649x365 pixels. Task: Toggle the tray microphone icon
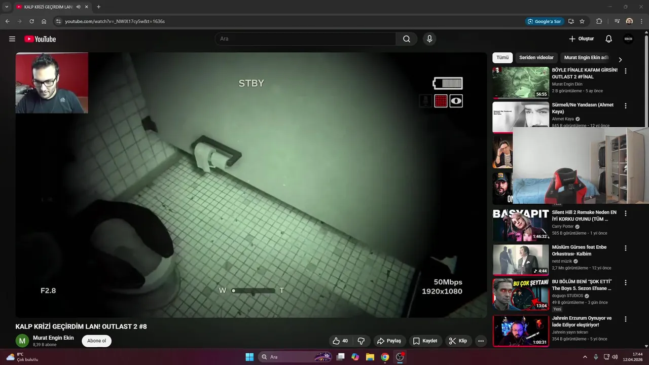pyautogui.click(x=596, y=357)
